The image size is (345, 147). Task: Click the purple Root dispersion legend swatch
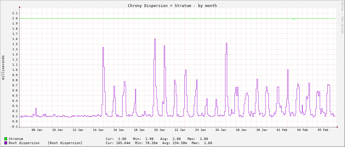point(6,143)
